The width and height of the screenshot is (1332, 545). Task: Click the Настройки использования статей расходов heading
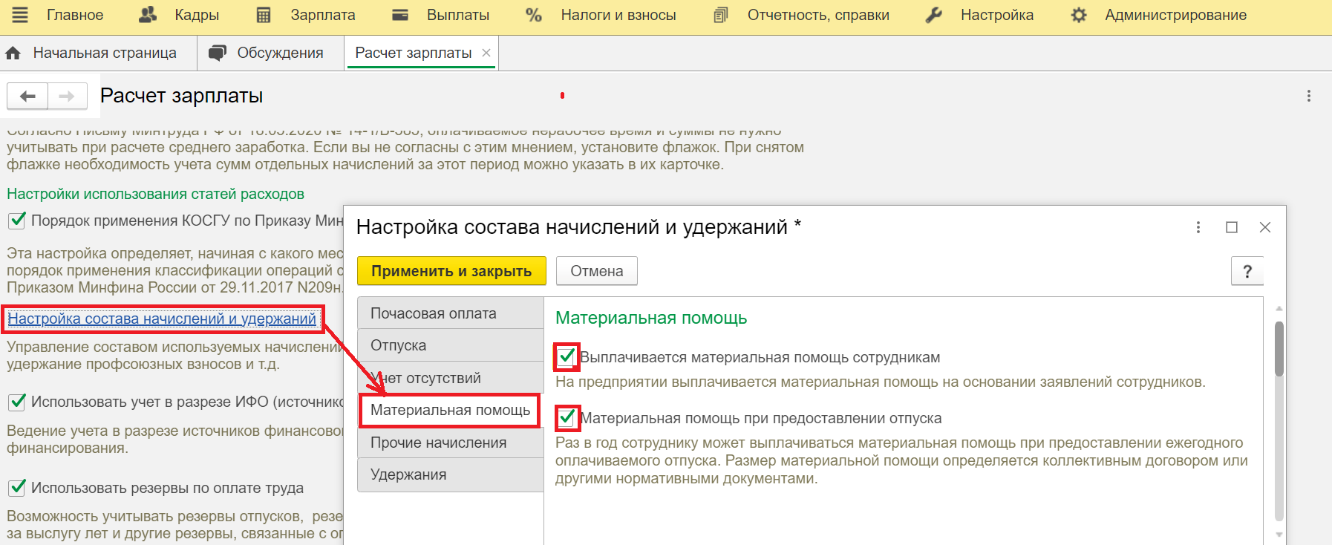click(156, 194)
